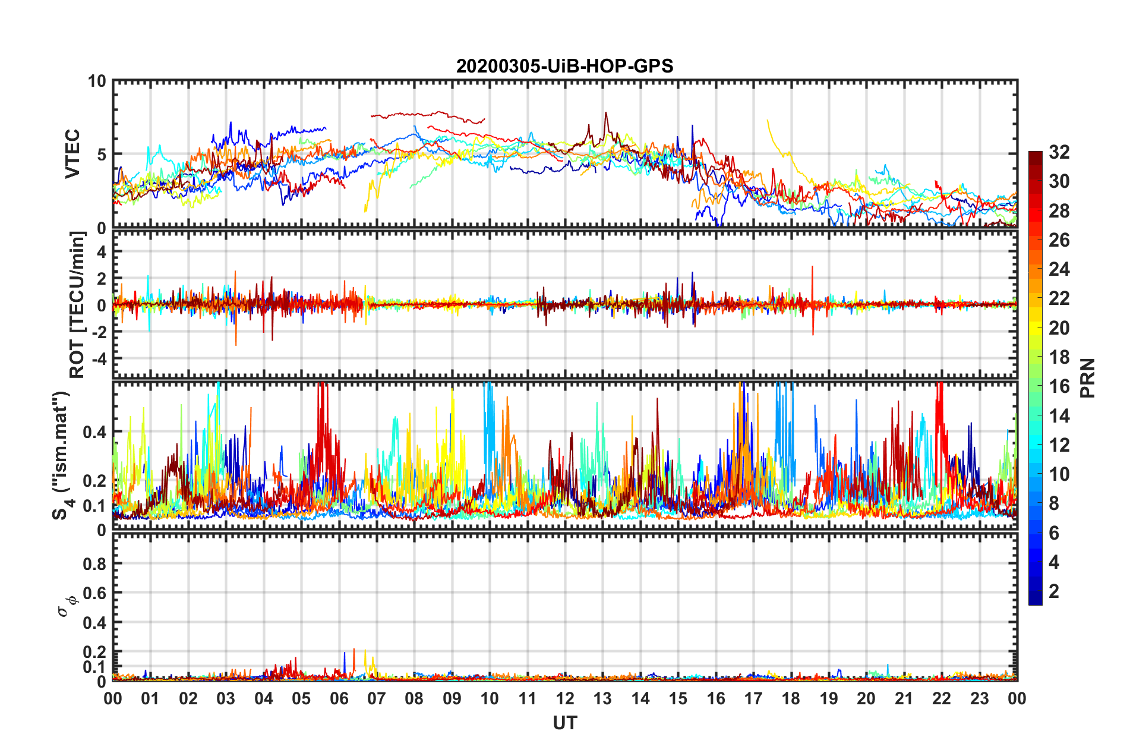Select the S4 ("ism.mat") axis label
This screenshot has width=1130, height=756.
(62, 455)
